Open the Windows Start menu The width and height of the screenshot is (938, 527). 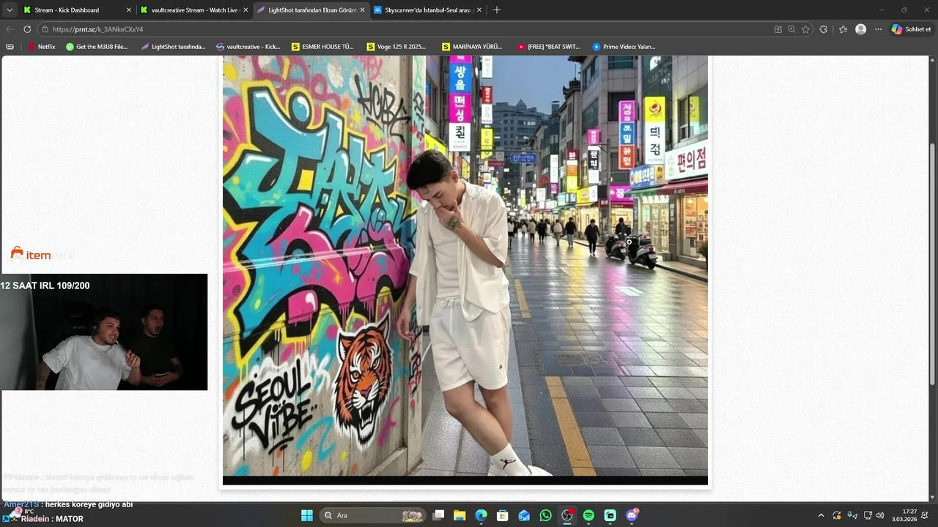(x=307, y=515)
